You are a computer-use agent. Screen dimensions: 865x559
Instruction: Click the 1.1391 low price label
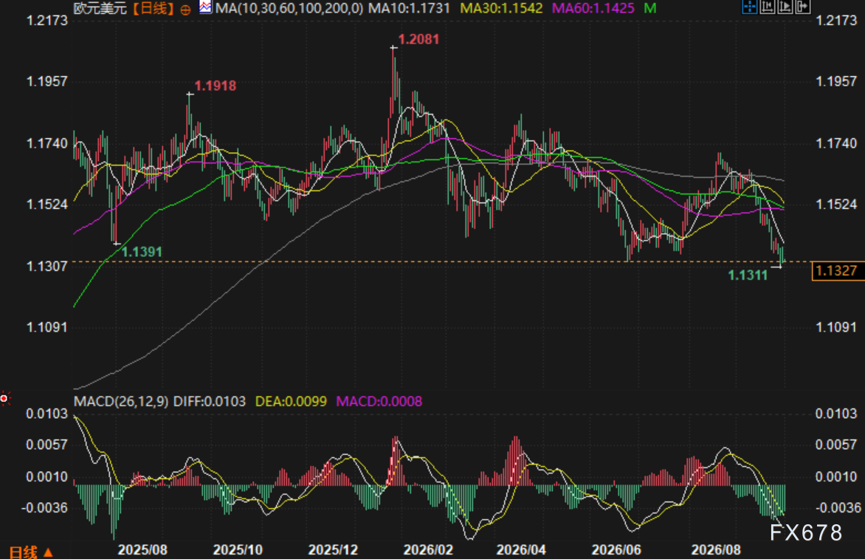[x=142, y=253]
